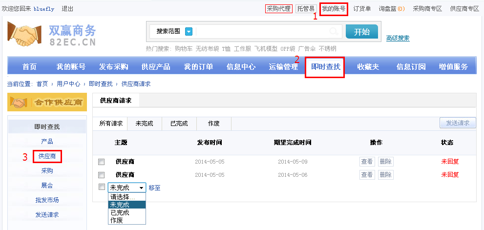Screen dimensions: 484x230
Task: Check the second 供应商 row checkbox
Action: click(x=102, y=175)
